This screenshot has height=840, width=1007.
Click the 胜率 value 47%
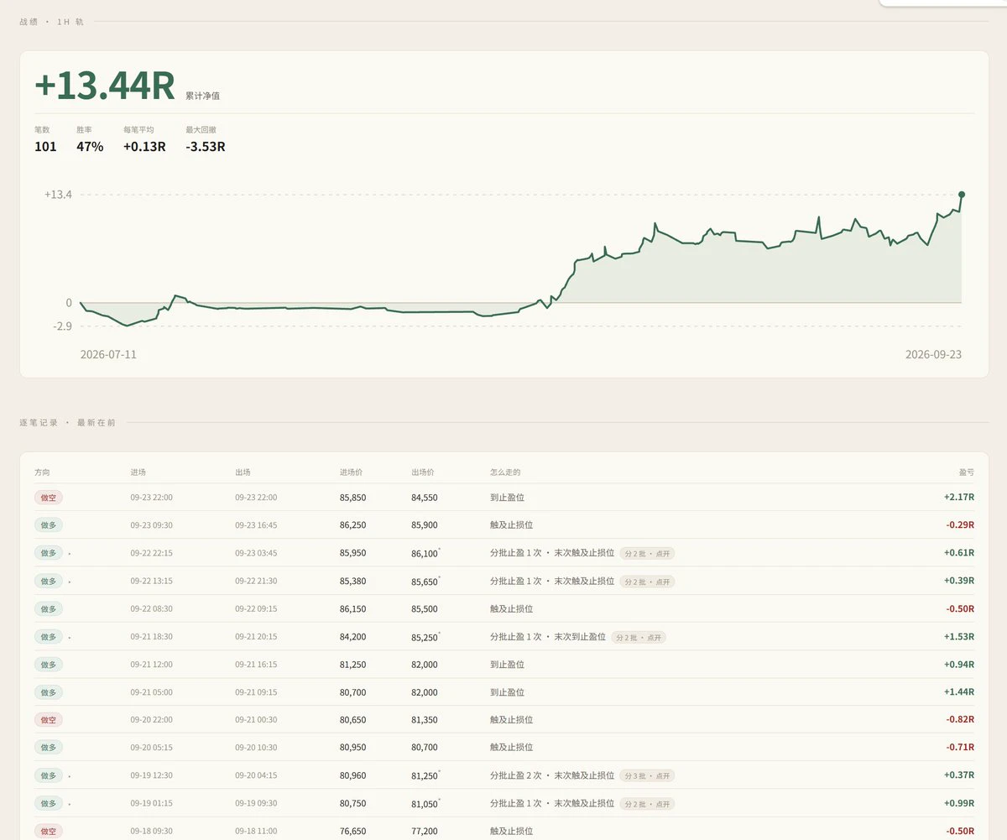pos(90,147)
